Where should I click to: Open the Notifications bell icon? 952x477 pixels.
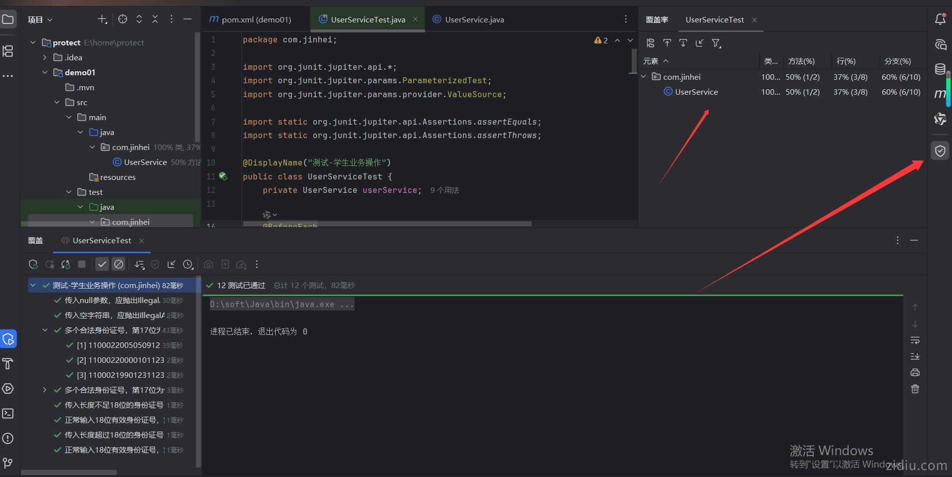(940, 19)
